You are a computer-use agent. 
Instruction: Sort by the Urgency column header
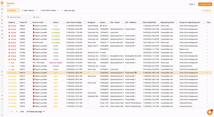12,22
